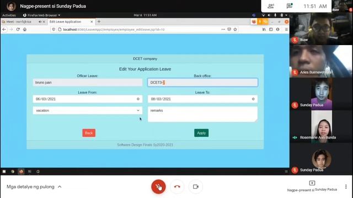Image resolution: width=353 pixels, height=198 pixels.
Task: Click the green Apply button
Action: point(201,133)
